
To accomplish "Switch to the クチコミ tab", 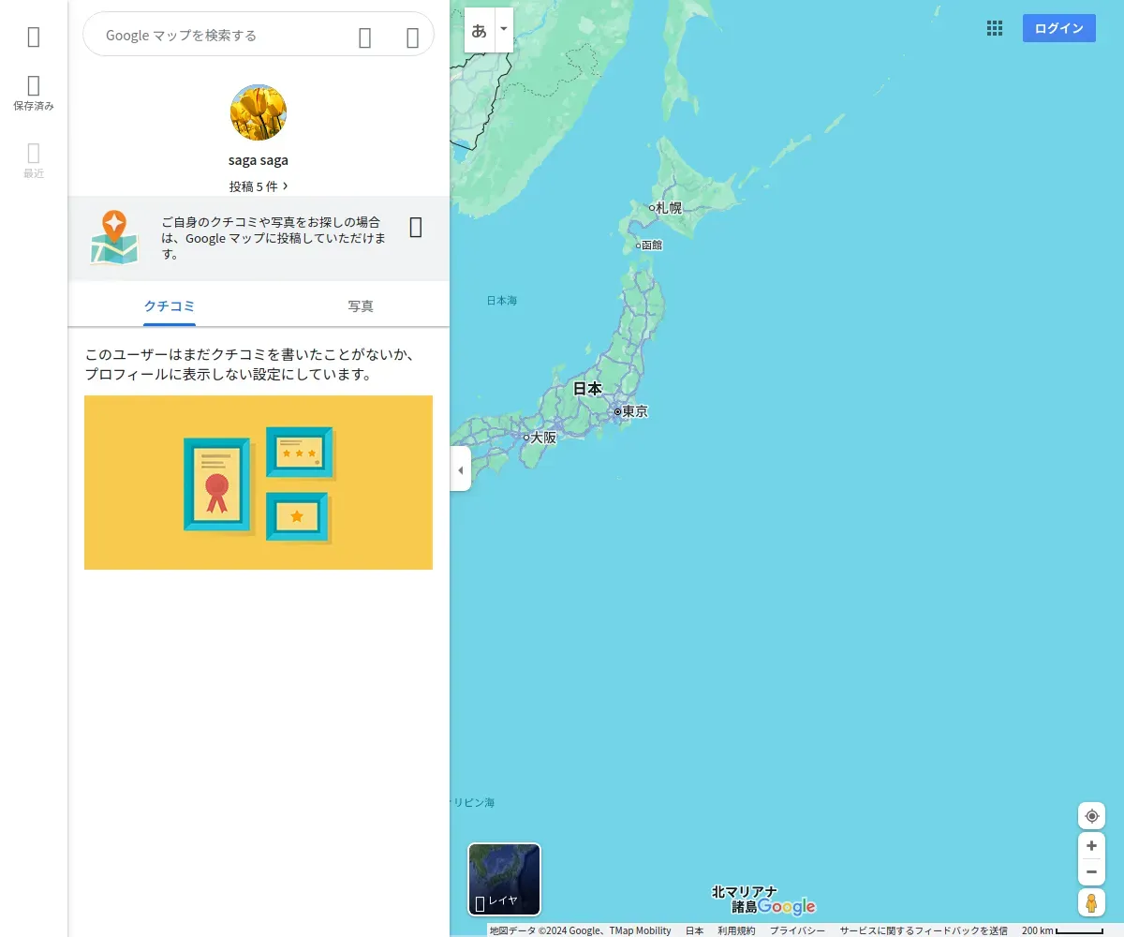I will 170,306.
